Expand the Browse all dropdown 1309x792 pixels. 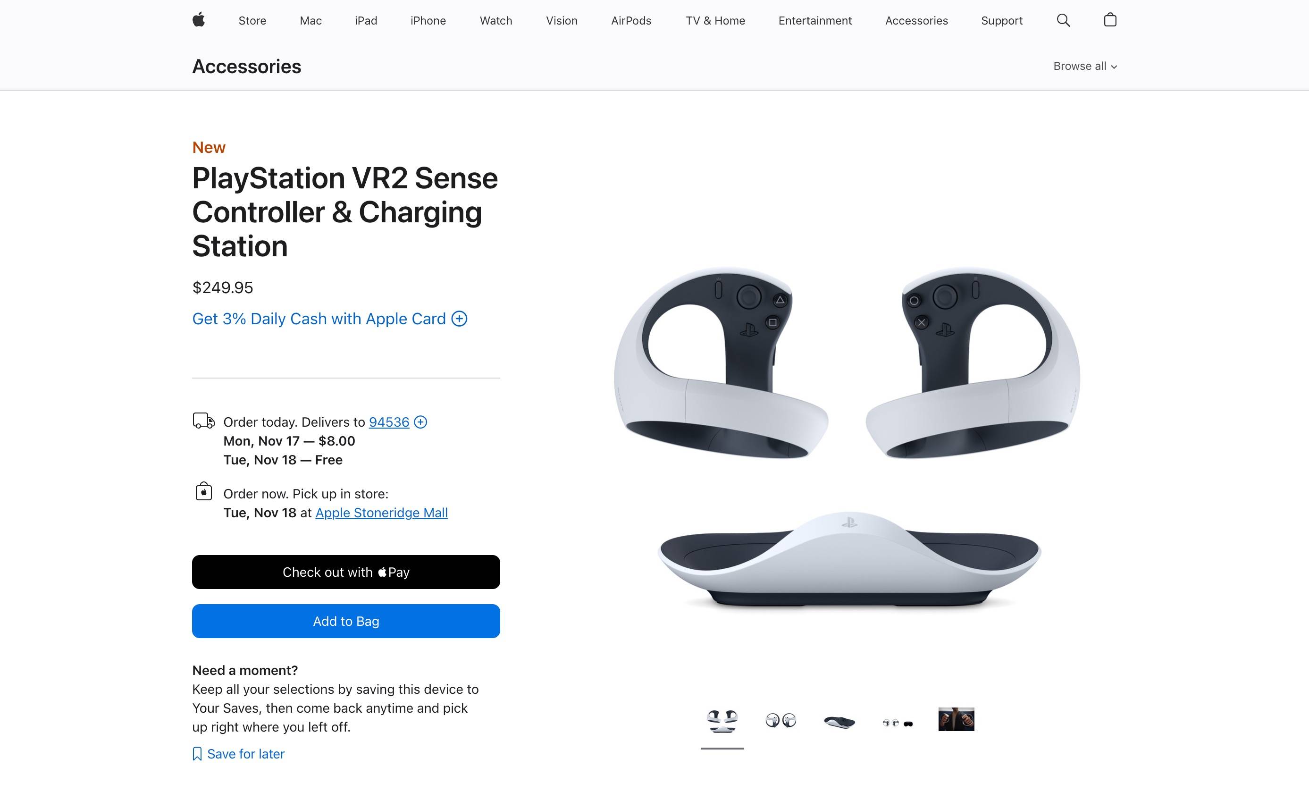(x=1085, y=66)
